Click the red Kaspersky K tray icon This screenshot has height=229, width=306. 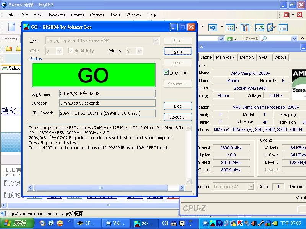click(x=240, y=223)
